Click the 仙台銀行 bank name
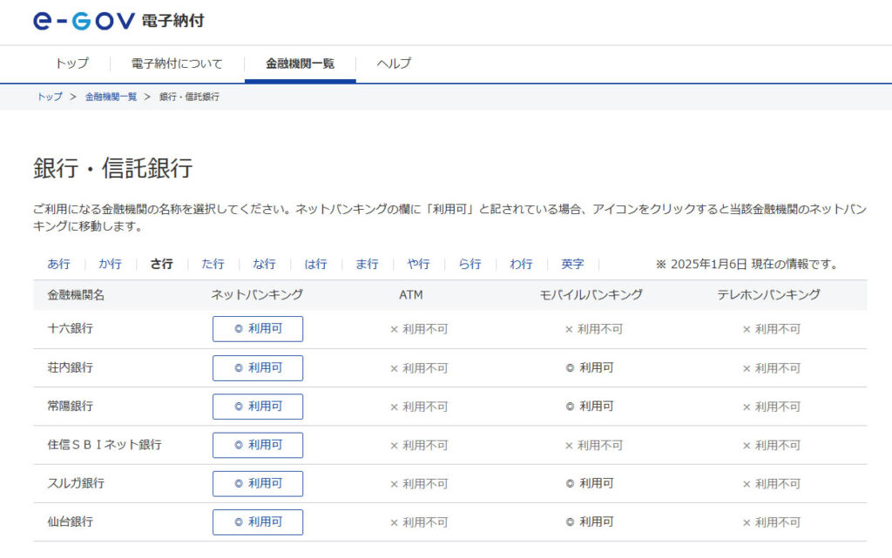The image size is (892, 558). click(70, 521)
